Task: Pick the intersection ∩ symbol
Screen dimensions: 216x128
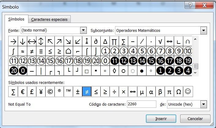Action: tap(188, 41)
